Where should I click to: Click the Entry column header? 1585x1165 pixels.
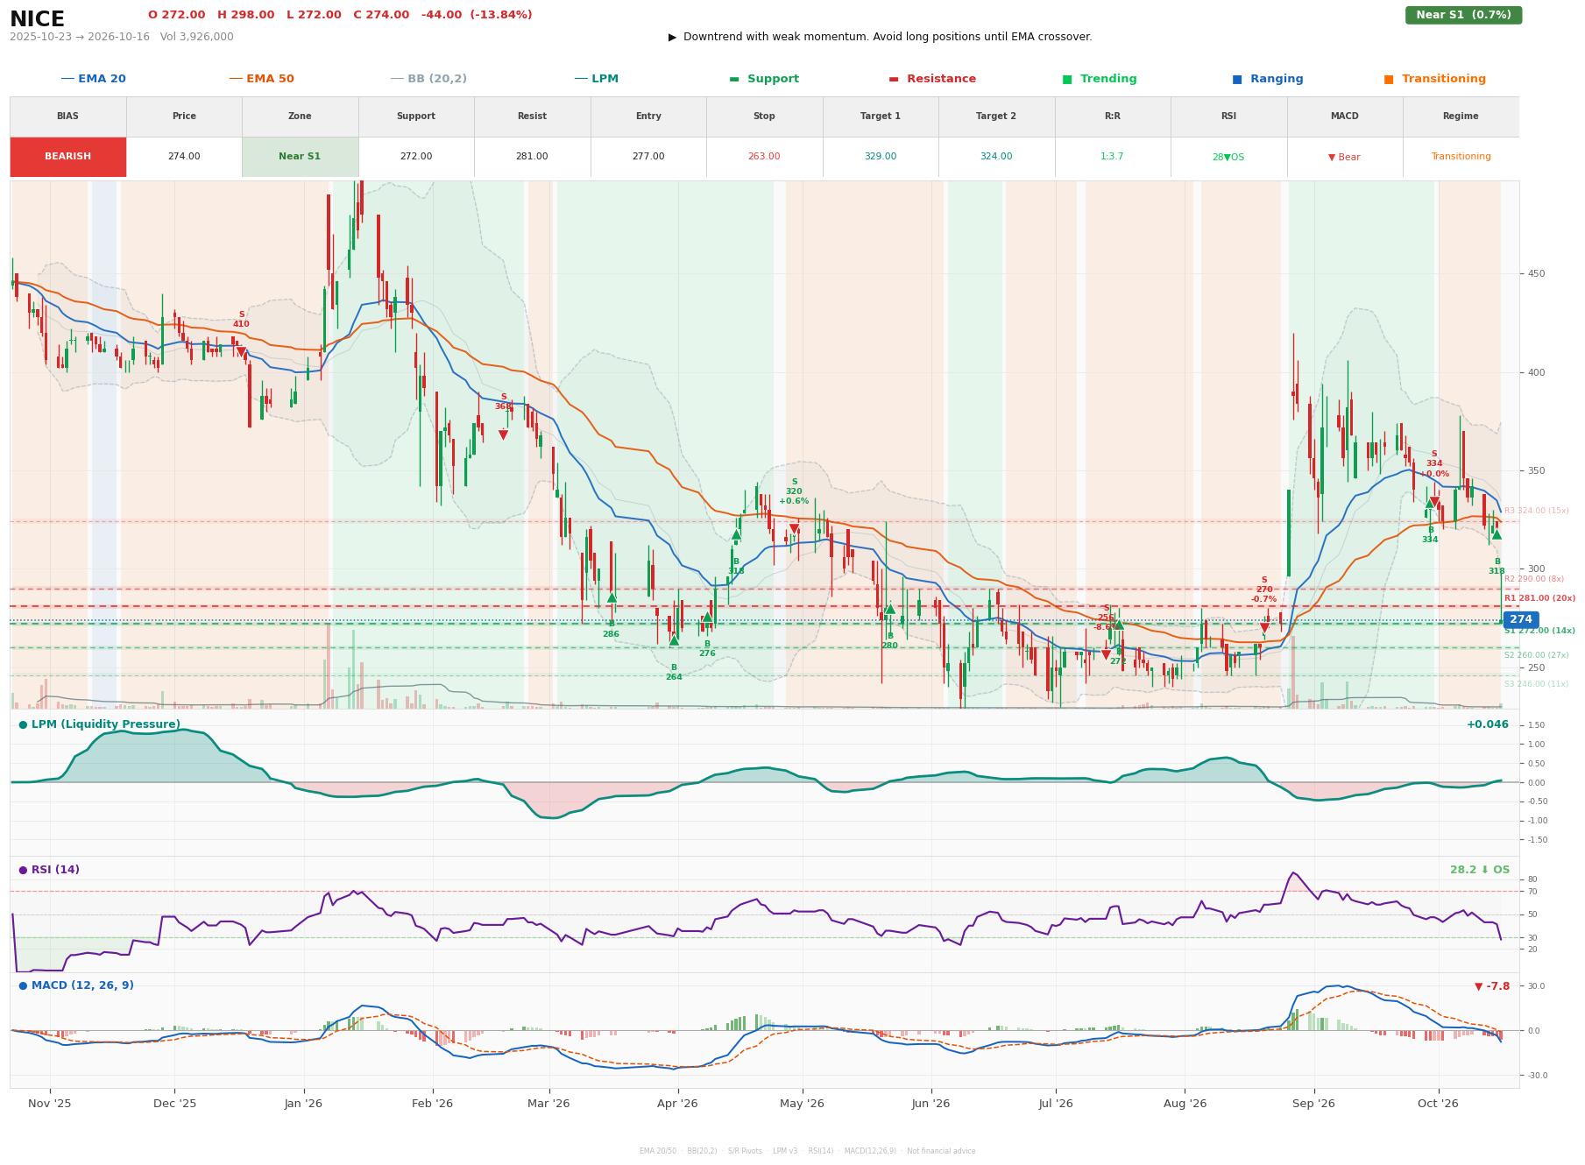click(648, 116)
